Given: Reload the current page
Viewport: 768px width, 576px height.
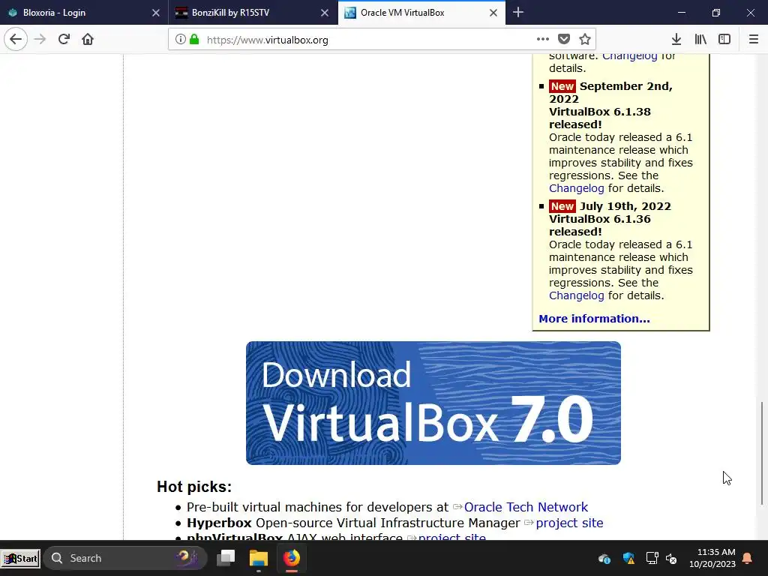Looking at the screenshot, I should tap(64, 39).
